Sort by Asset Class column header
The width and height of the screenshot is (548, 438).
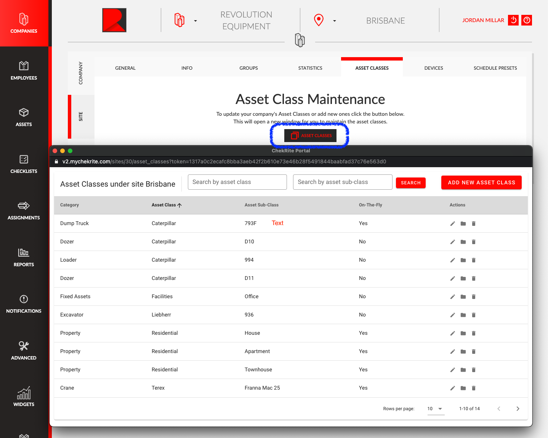coord(167,205)
